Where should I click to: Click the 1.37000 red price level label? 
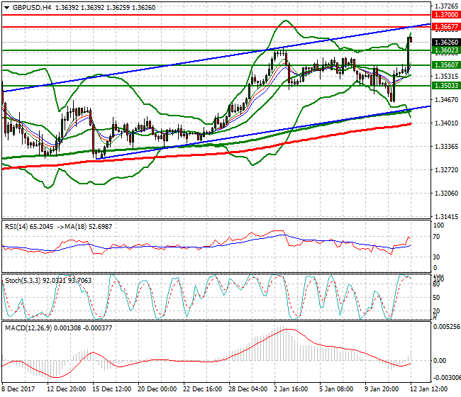pos(446,15)
